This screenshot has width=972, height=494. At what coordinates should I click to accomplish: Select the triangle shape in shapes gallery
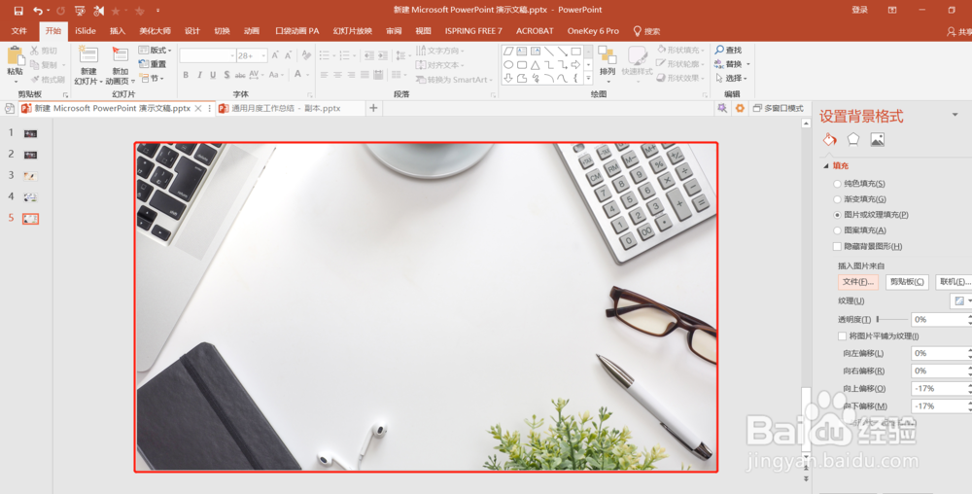(536, 64)
